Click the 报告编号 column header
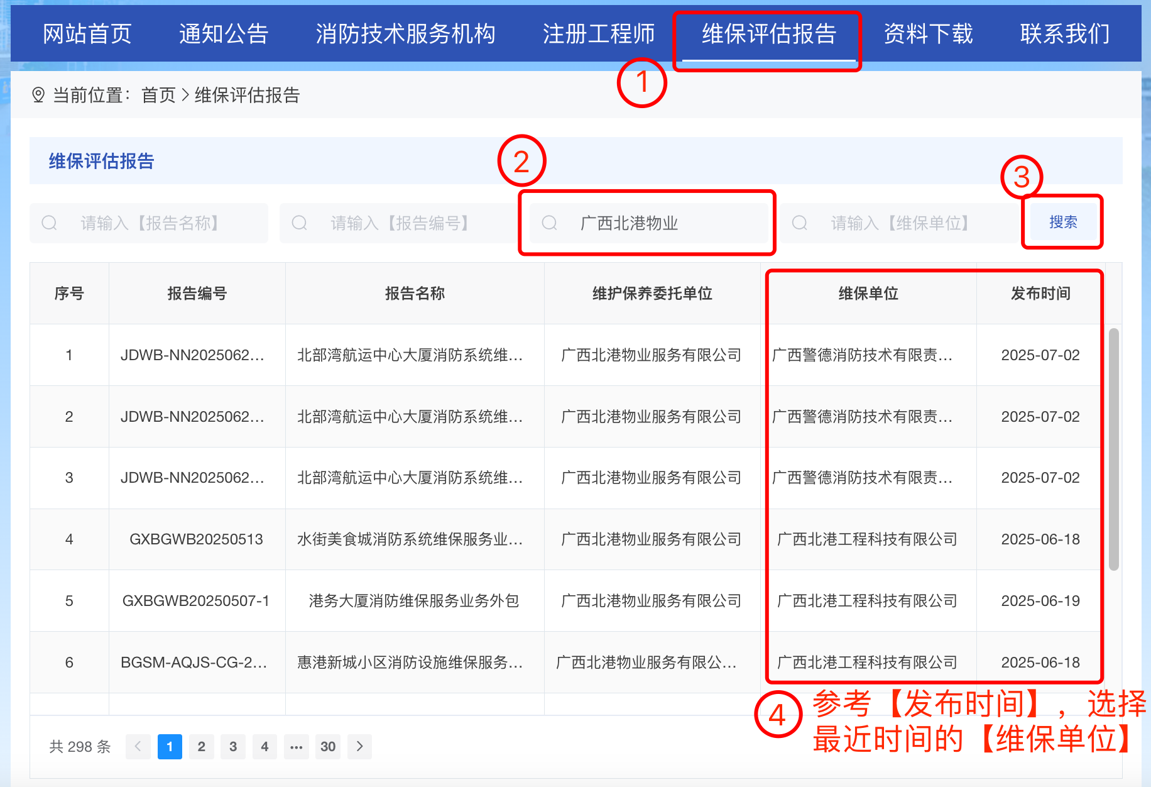 point(197,294)
